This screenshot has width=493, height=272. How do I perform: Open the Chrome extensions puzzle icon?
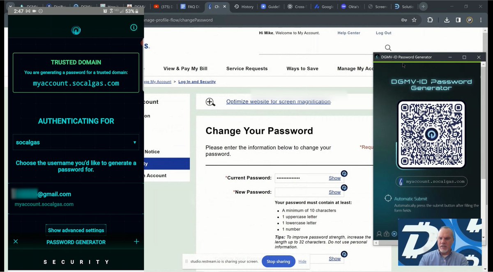[430, 20]
